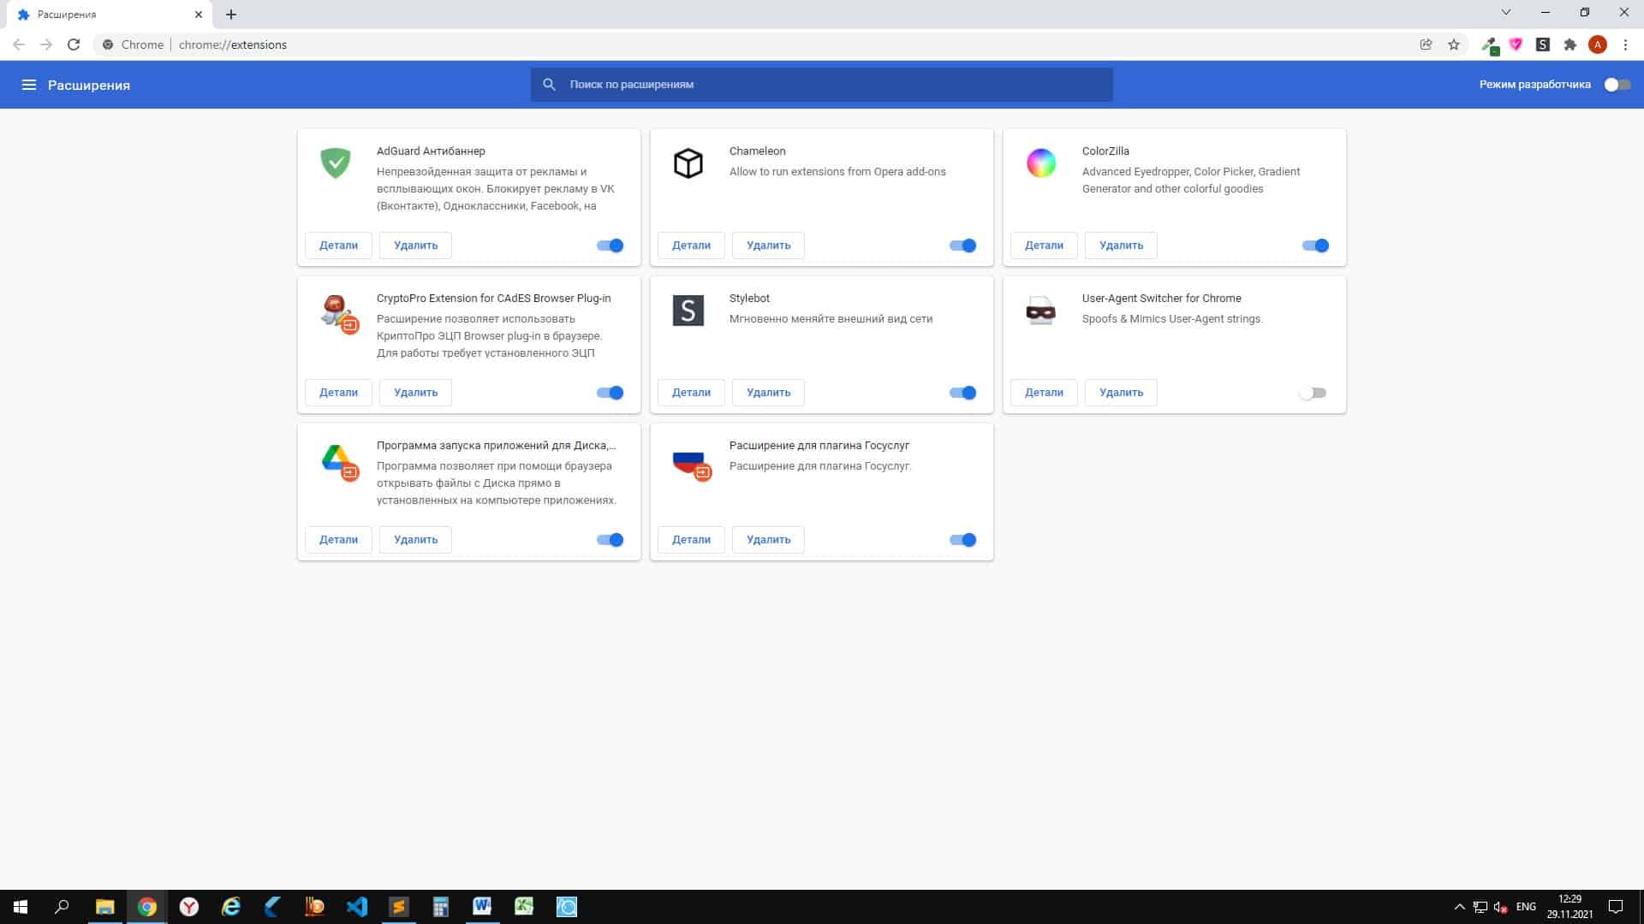The width and height of the screenshot is (1644, 924).
Task: Disable AdGuard Антибаннер toggle
Action: [610, 246]
